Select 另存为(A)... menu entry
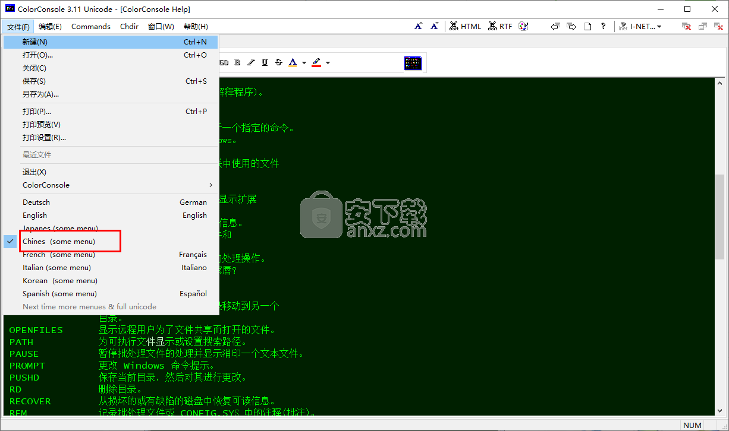729x431 pixels. [x=111, y=94]
